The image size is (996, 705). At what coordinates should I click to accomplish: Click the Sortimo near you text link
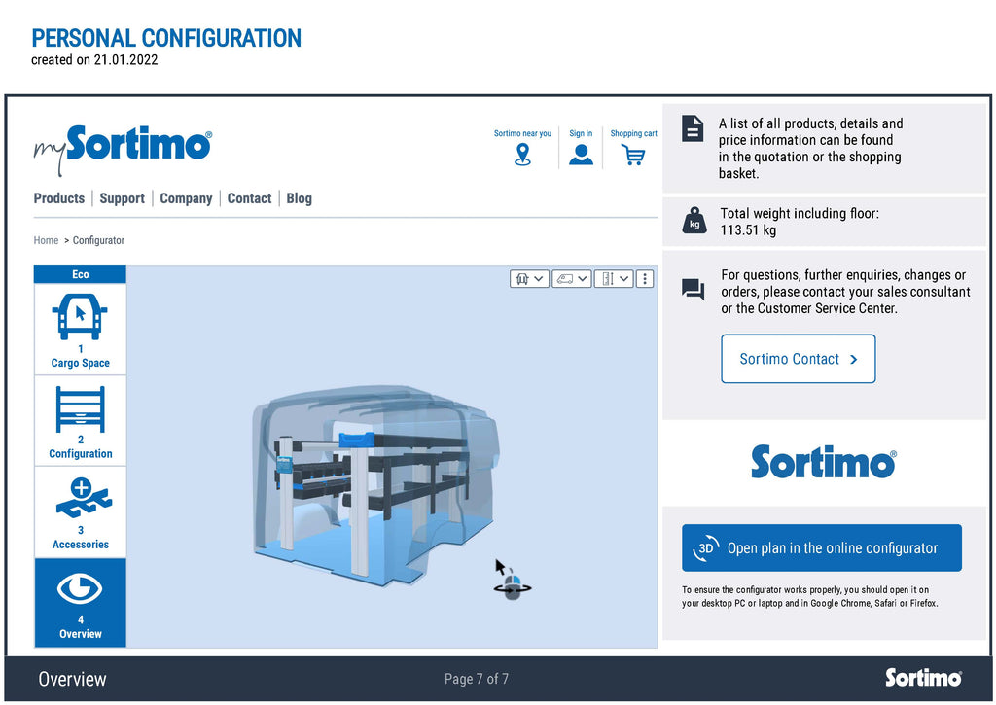[522, 133]
